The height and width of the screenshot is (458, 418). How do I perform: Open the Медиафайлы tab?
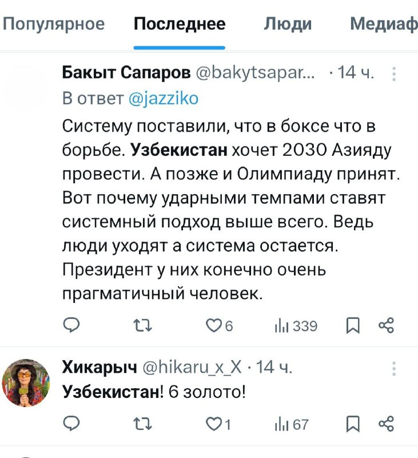384,24
